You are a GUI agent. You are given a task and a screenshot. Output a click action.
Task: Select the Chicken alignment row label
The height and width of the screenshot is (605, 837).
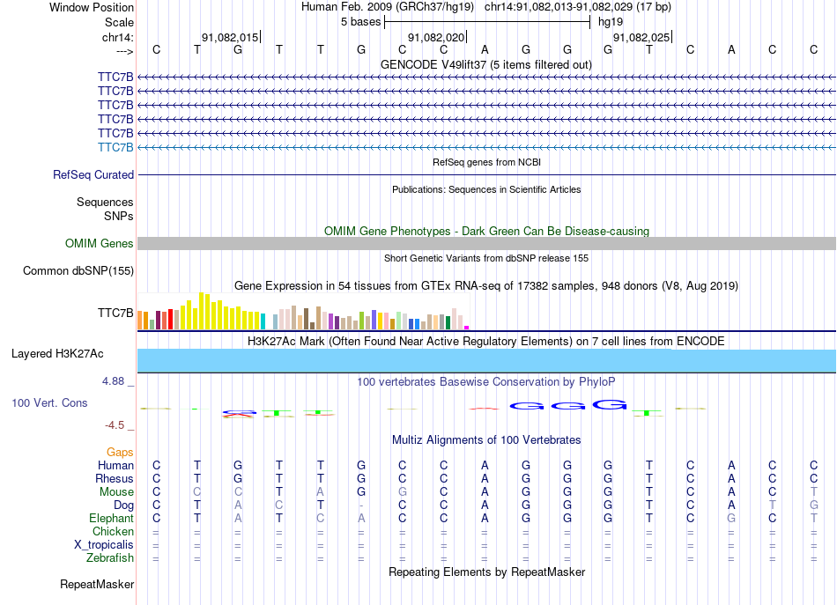[113, 531]
